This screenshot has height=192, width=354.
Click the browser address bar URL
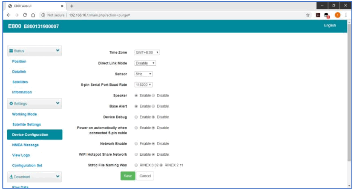click(99, 15)
